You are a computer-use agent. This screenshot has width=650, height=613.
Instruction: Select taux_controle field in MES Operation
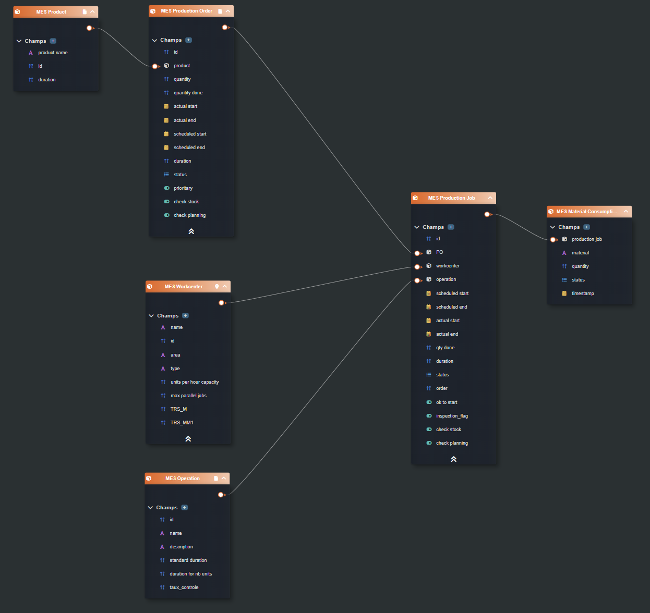point(184,587)
